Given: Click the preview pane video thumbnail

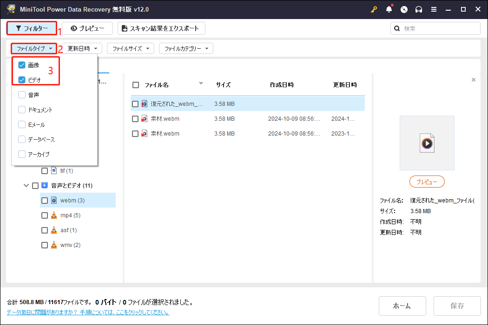Looking at the screenshot, I should pyautogui.click(x=427, y=143).
